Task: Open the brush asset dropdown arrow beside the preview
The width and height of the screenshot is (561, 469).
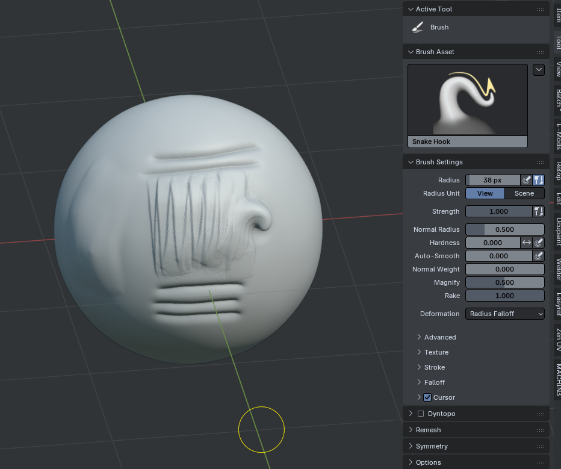Action: point(539,70)
